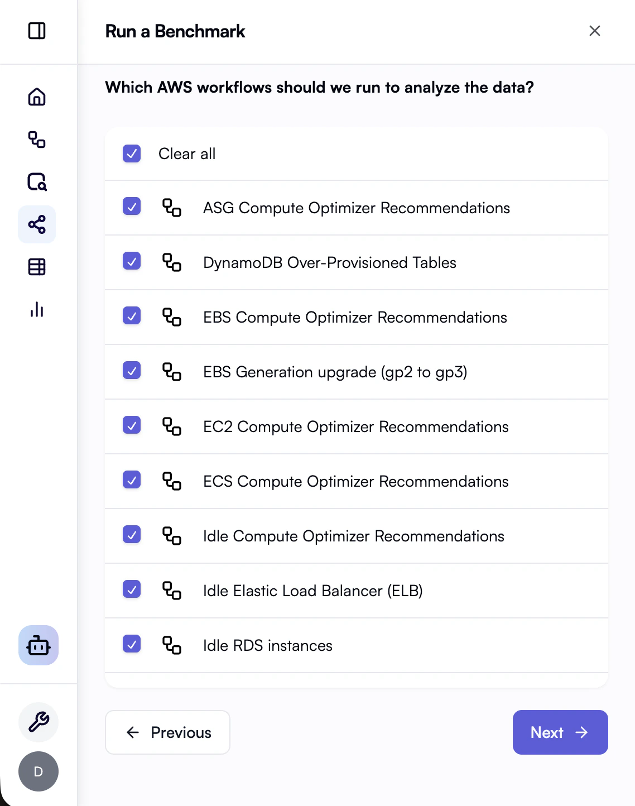Screen dimensions: 635x806
Task: Open the analytics charts view
Action: point(36,310)
